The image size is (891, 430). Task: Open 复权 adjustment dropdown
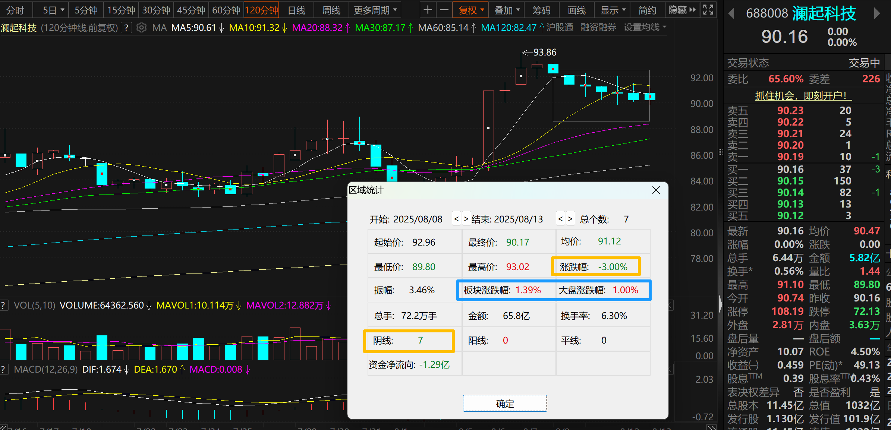point(470,10)
